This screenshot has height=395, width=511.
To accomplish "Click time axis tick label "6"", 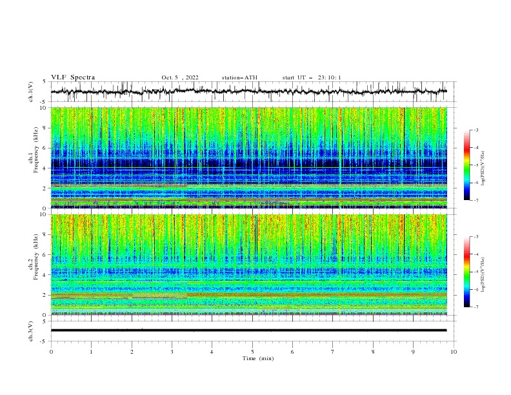I will (x=292, y=352).
